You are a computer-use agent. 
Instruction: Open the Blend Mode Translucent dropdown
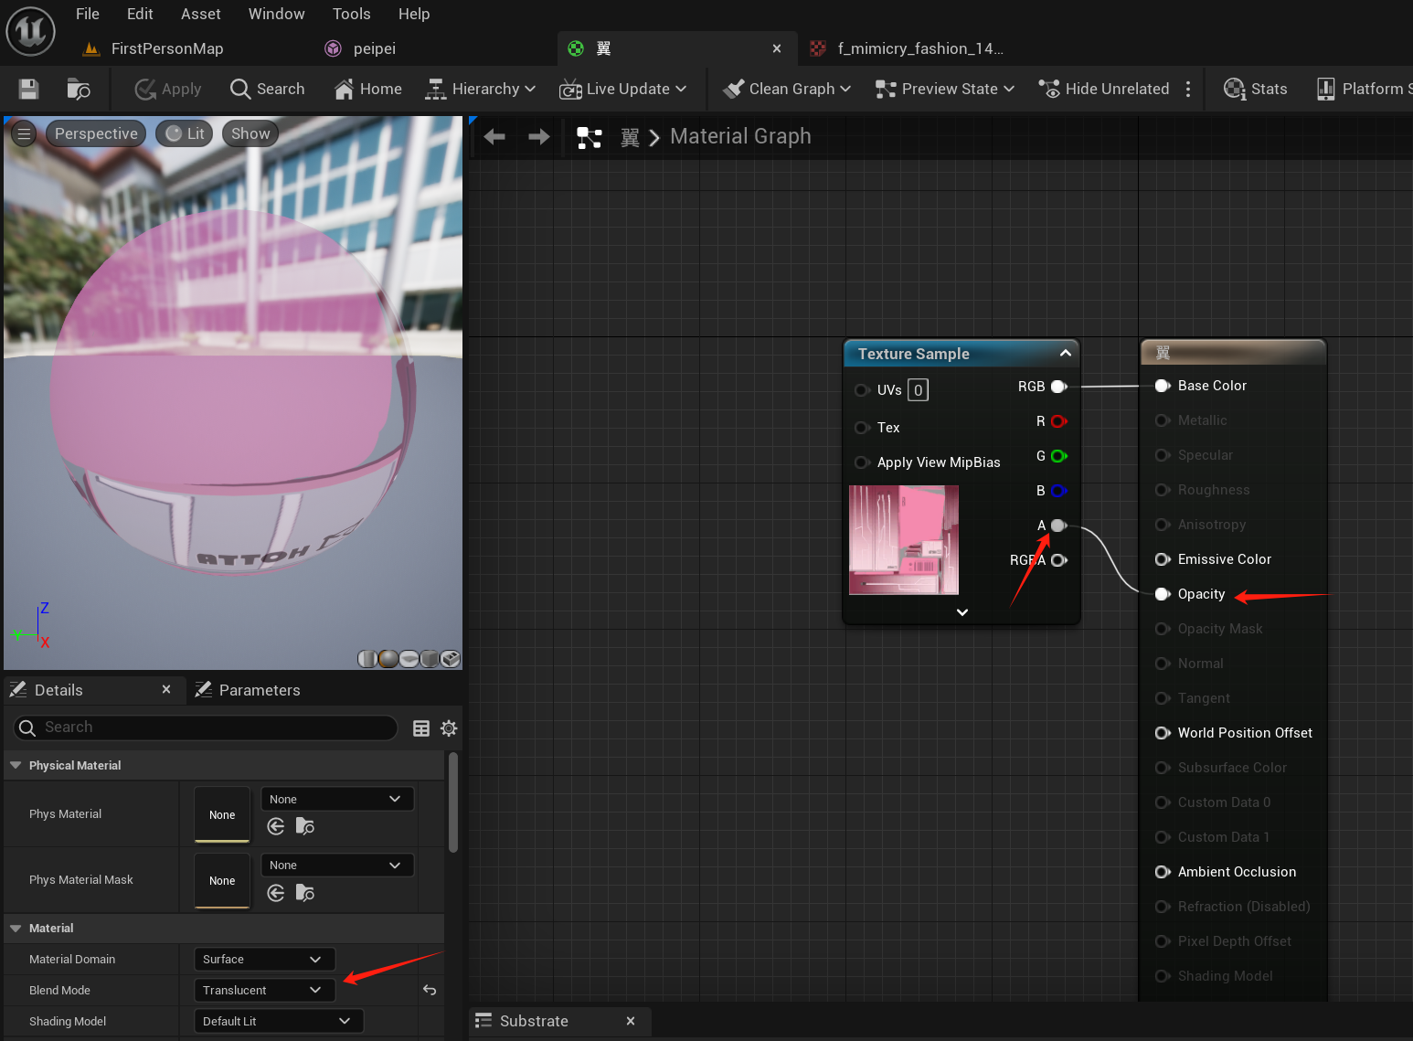tap(265, 990)
